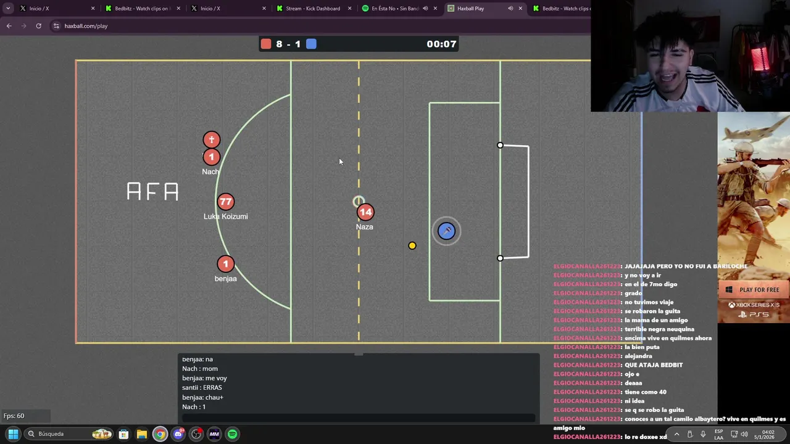The height and width of the screenshot is (444, 790).
Task: Switch to the first Inicio / X tab
Action: (56, 8)
